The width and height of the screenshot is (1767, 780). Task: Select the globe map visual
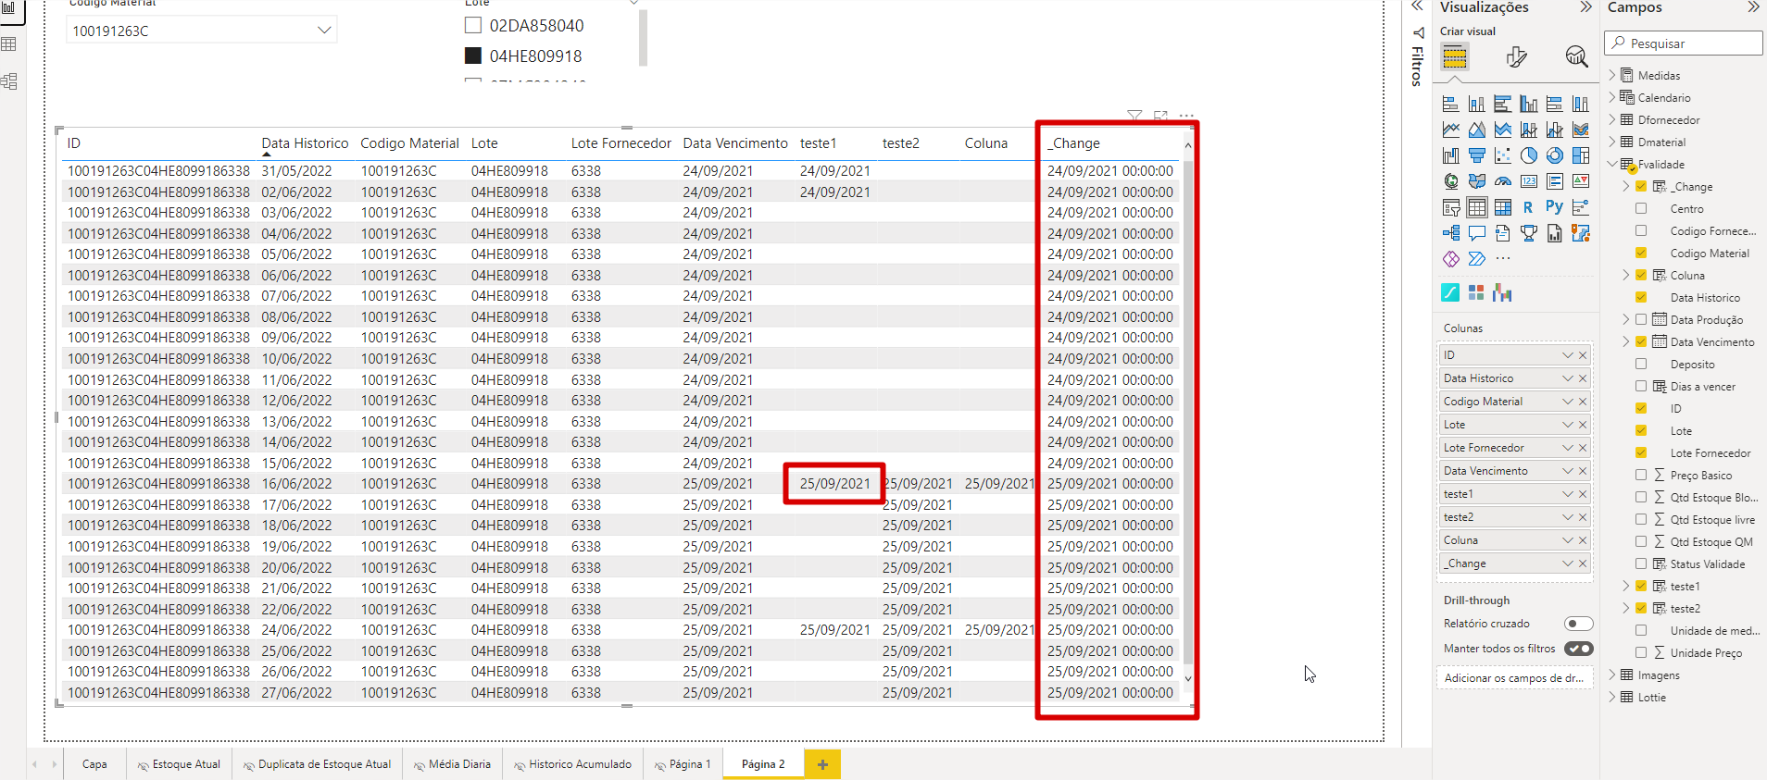tap(1451, 181)
